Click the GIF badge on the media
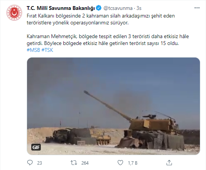This screenshot has height=170, width=206. 36,147
